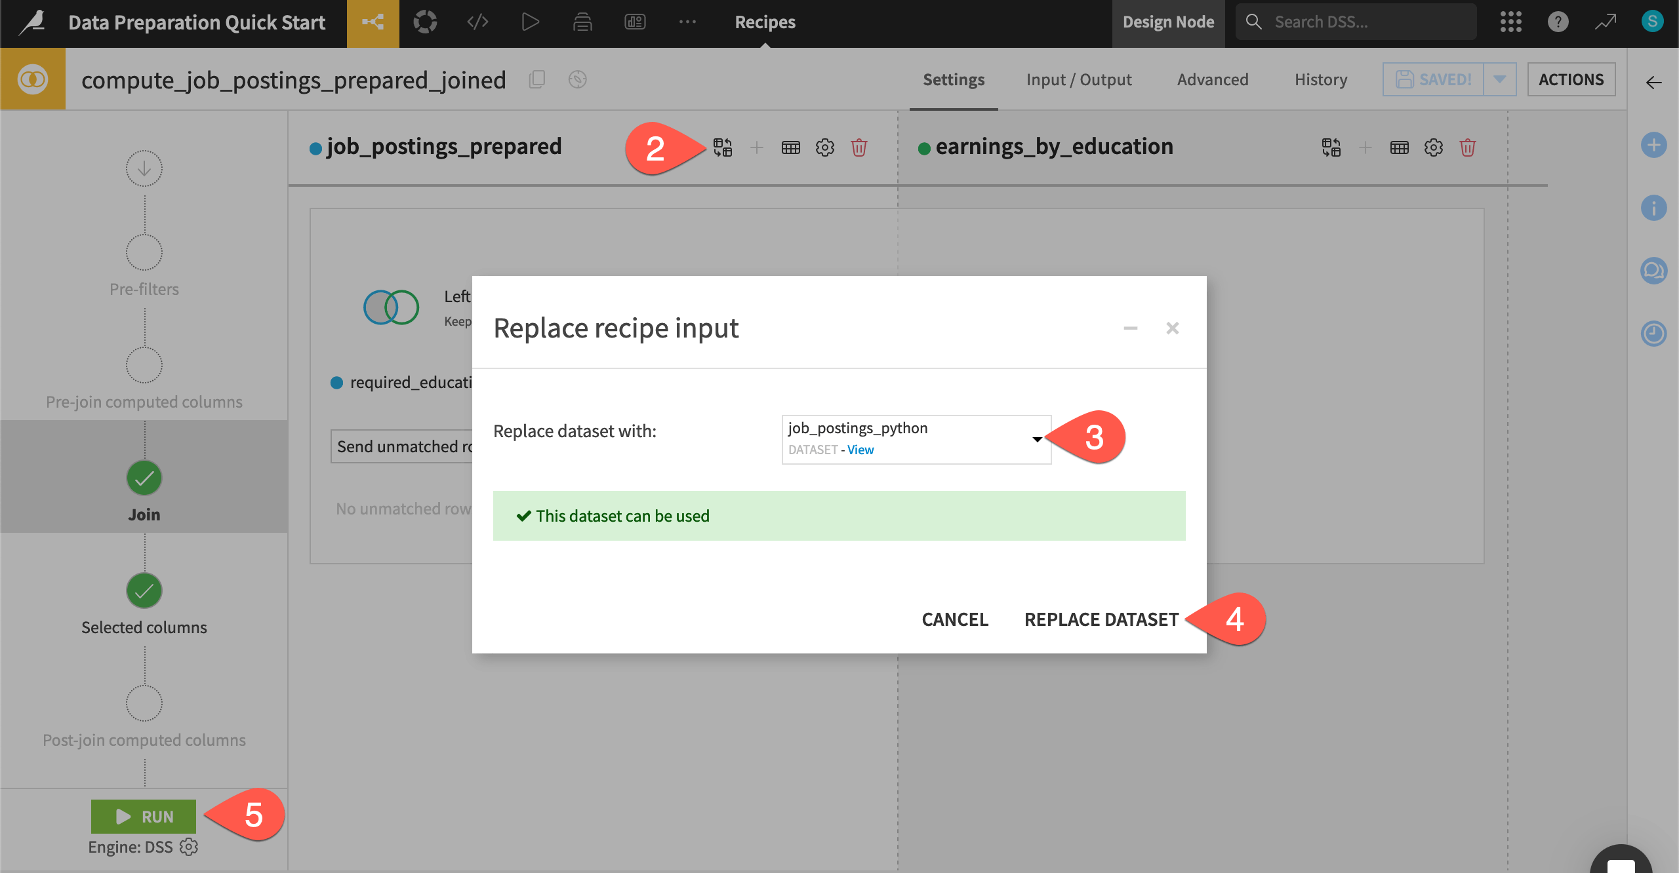Open earnings_by_education settings gear
1679x873 pixels.
(1433, 147)
